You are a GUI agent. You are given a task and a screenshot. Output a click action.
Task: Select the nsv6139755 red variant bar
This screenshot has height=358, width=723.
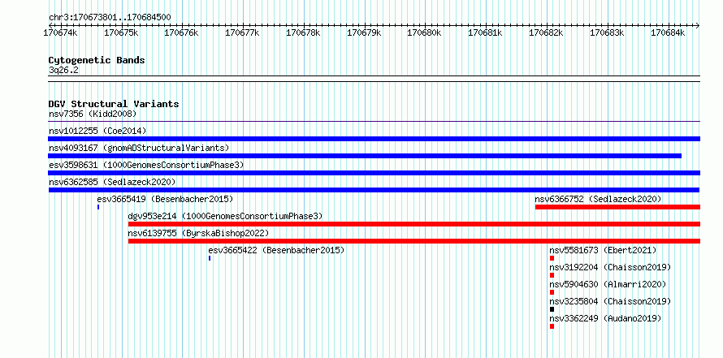click(414, 241)
